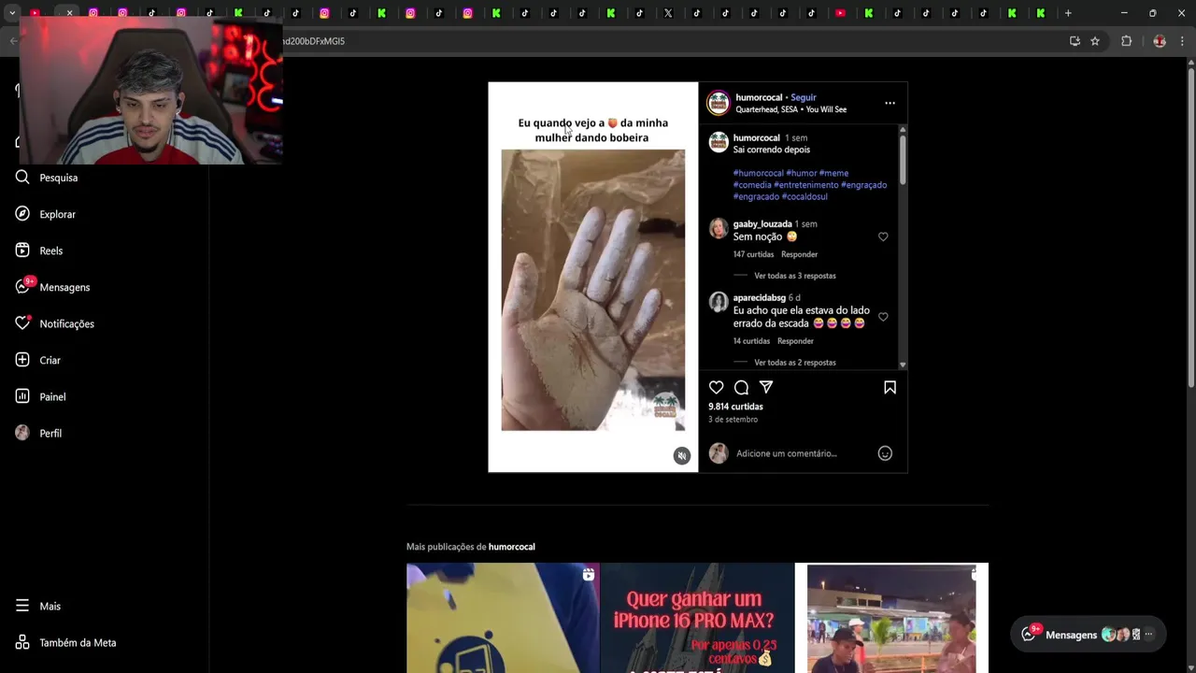Open the Chrome three-dot menu
The width and height of the screenshot is (1196, 673).
[1182, 41]
